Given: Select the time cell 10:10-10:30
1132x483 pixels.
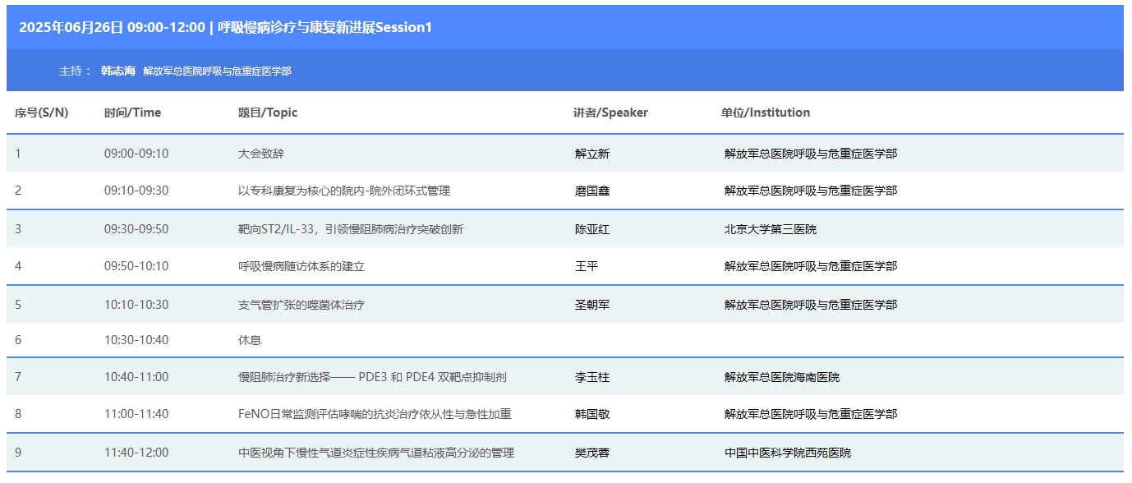Looking at the screenshot, I should coord(136,305).
